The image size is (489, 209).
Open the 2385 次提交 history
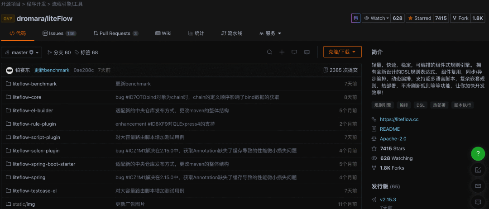click(x=340, y=70)
